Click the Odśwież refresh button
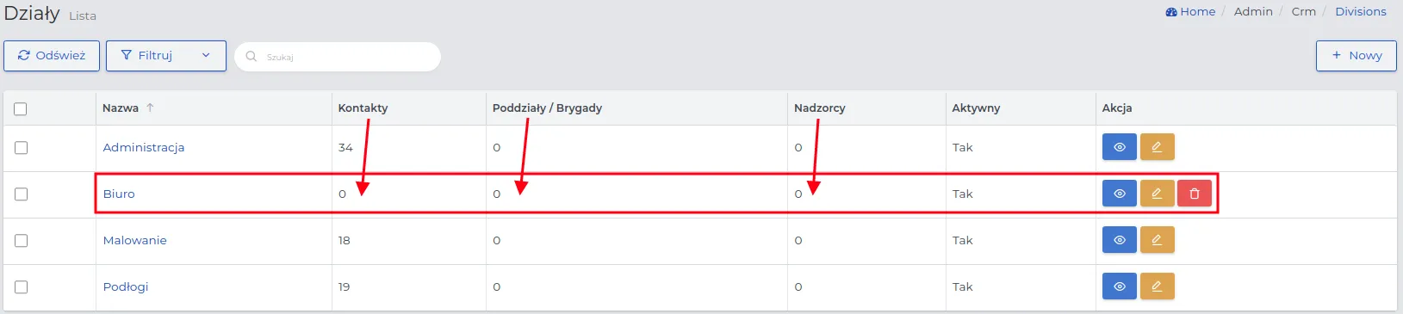Screen dimensions: 1403x314 [x=52, y=56]
